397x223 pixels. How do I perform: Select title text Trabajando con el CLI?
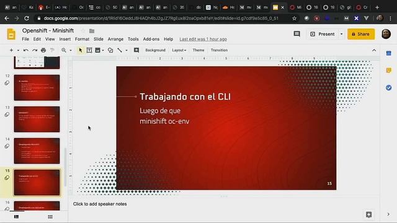[185, 97]
